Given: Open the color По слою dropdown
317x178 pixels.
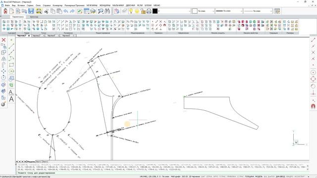Looking at the screenshot, I should 213,11.
